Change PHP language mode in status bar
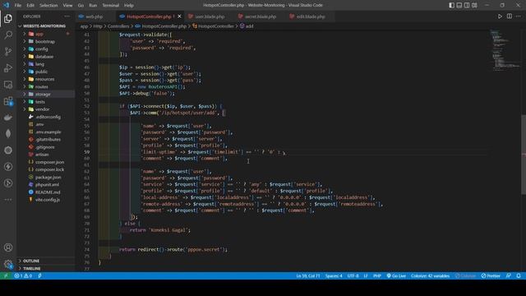Viewport: 526px width, 296px height. pyautogui.click(x=377, y=276)
